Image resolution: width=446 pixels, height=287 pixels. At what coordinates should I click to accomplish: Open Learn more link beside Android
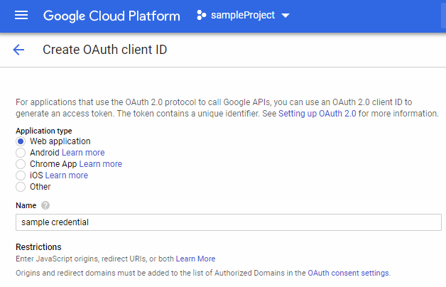click(x=83, y=153)
